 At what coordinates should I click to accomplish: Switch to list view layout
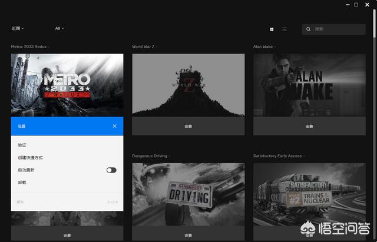coord(284,29)
